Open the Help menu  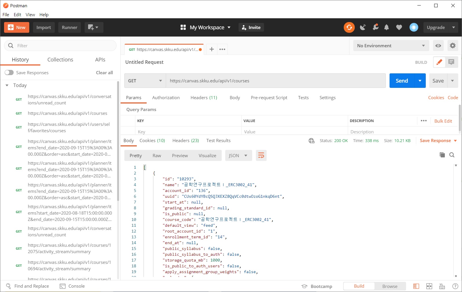click(44, 14)
